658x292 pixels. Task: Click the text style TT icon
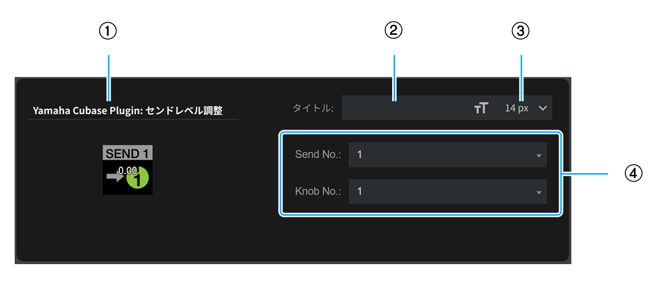481,108
